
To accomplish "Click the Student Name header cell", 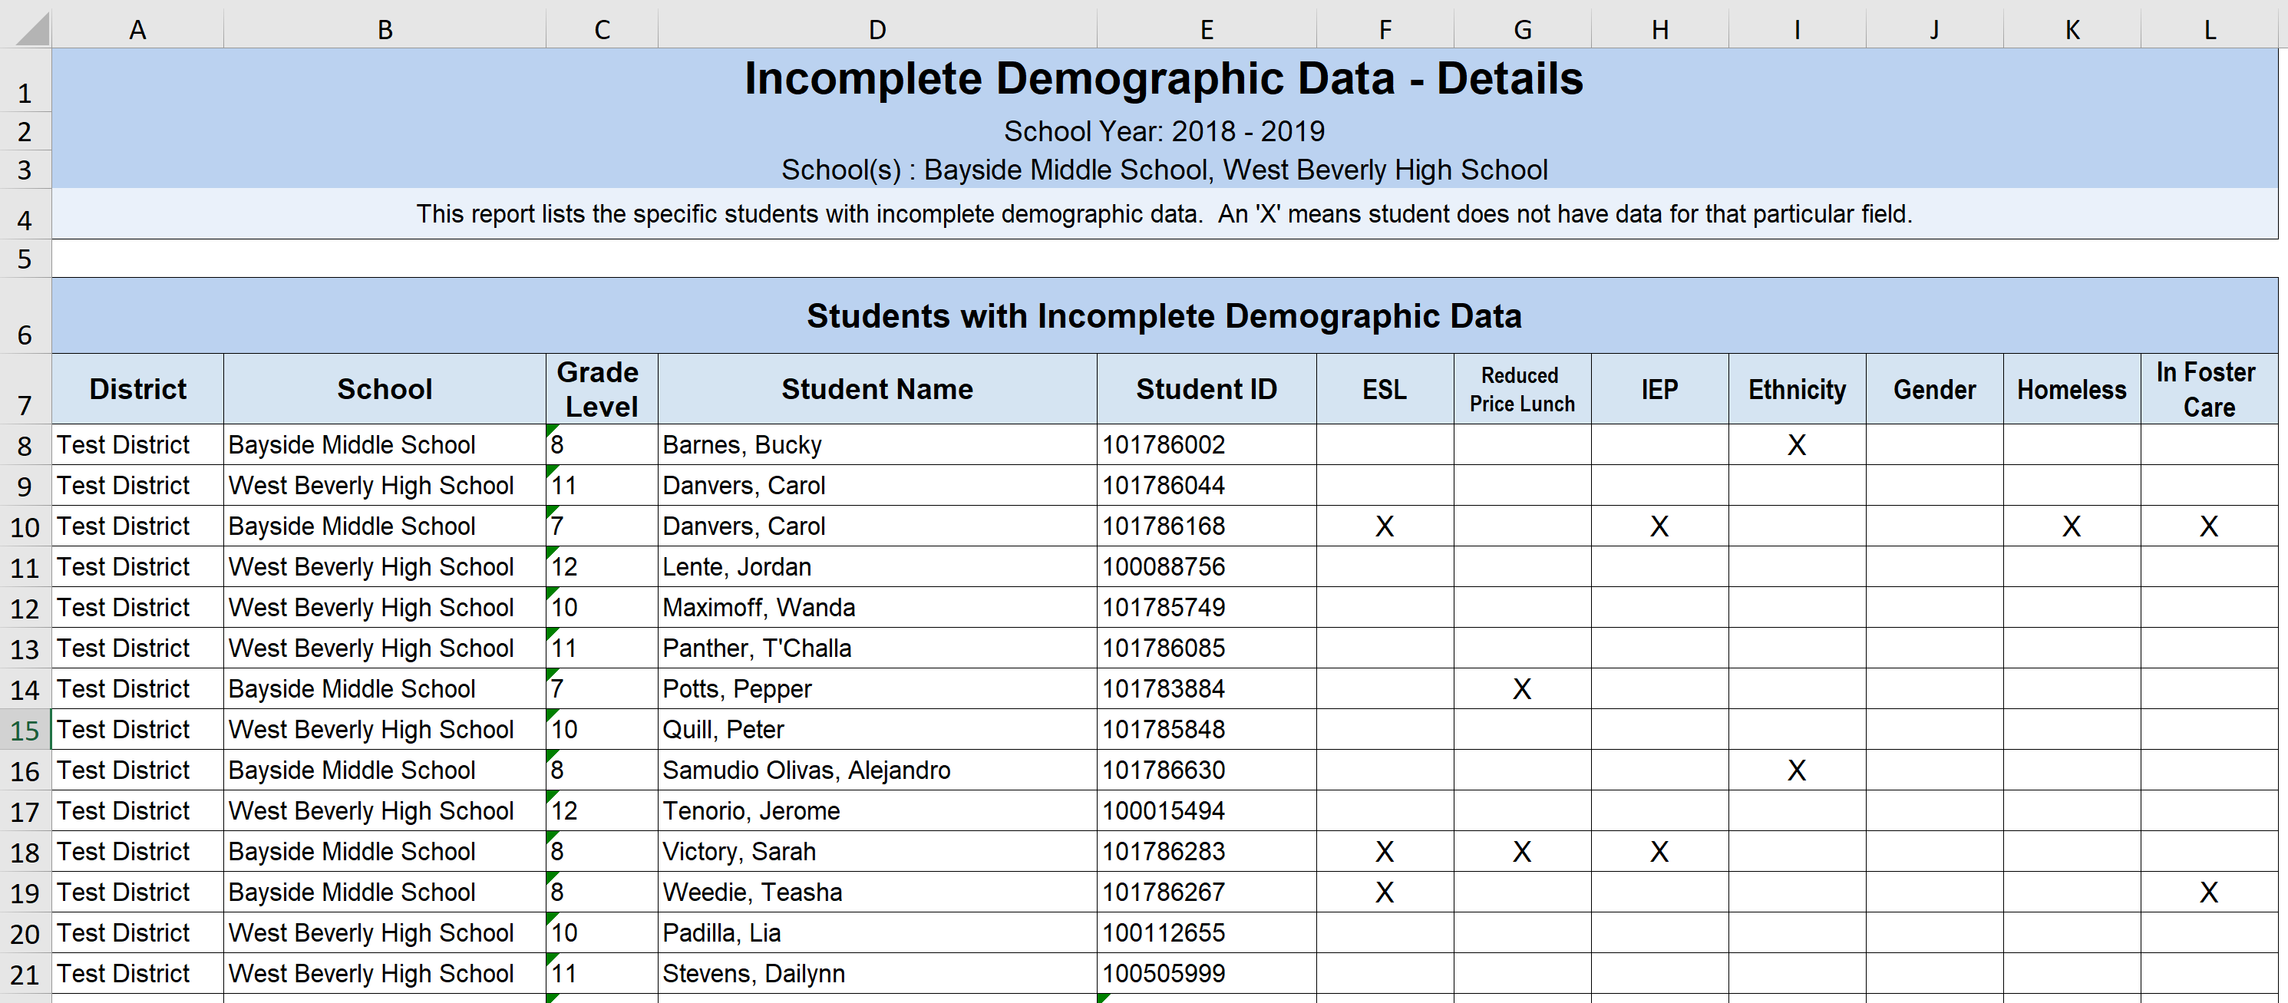I will click(x=877, y=389).
